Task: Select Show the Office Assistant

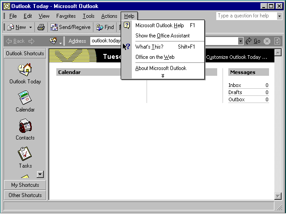Action: coord(163,36)
